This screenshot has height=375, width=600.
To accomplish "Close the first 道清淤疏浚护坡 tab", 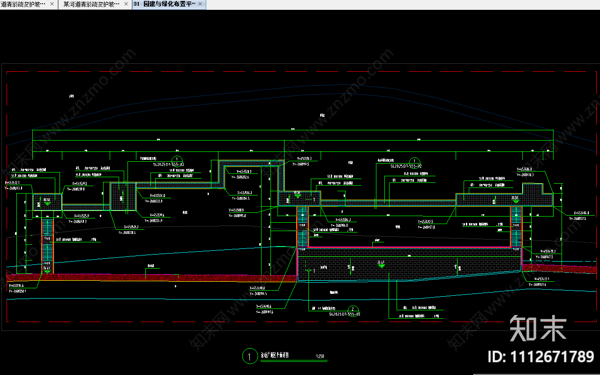I will coord(52,4).
